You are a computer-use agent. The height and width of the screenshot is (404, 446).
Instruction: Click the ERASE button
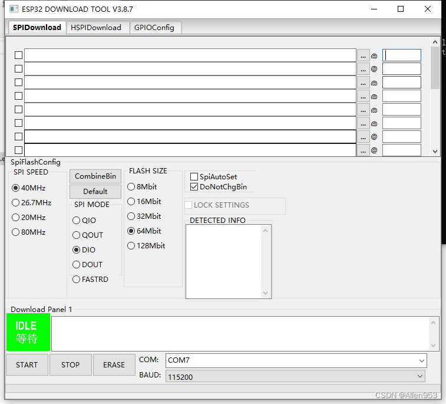click(x=114, y=364)
